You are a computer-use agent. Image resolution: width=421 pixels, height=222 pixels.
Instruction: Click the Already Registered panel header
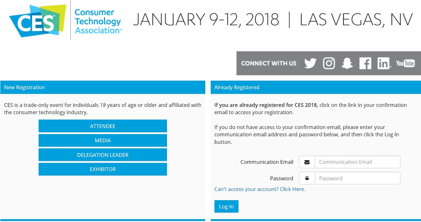(316, 87)
